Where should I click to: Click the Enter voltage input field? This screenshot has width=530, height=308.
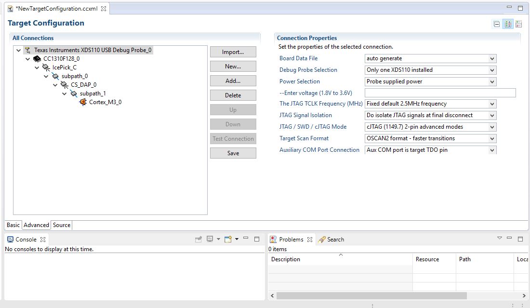click(440, 93)
